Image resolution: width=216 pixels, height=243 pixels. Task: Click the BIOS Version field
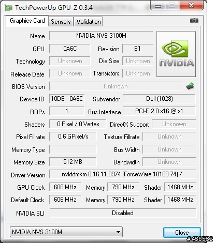116,86
